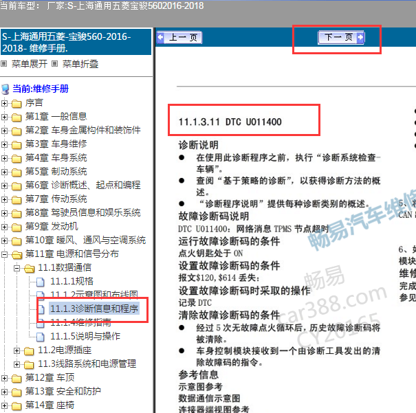Expand 第7章 传动系统 plus box
Screen dimensions: 416x413
tap(4, 199)
